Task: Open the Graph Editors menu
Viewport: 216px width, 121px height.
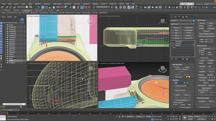Action: (x=57, y=4)
